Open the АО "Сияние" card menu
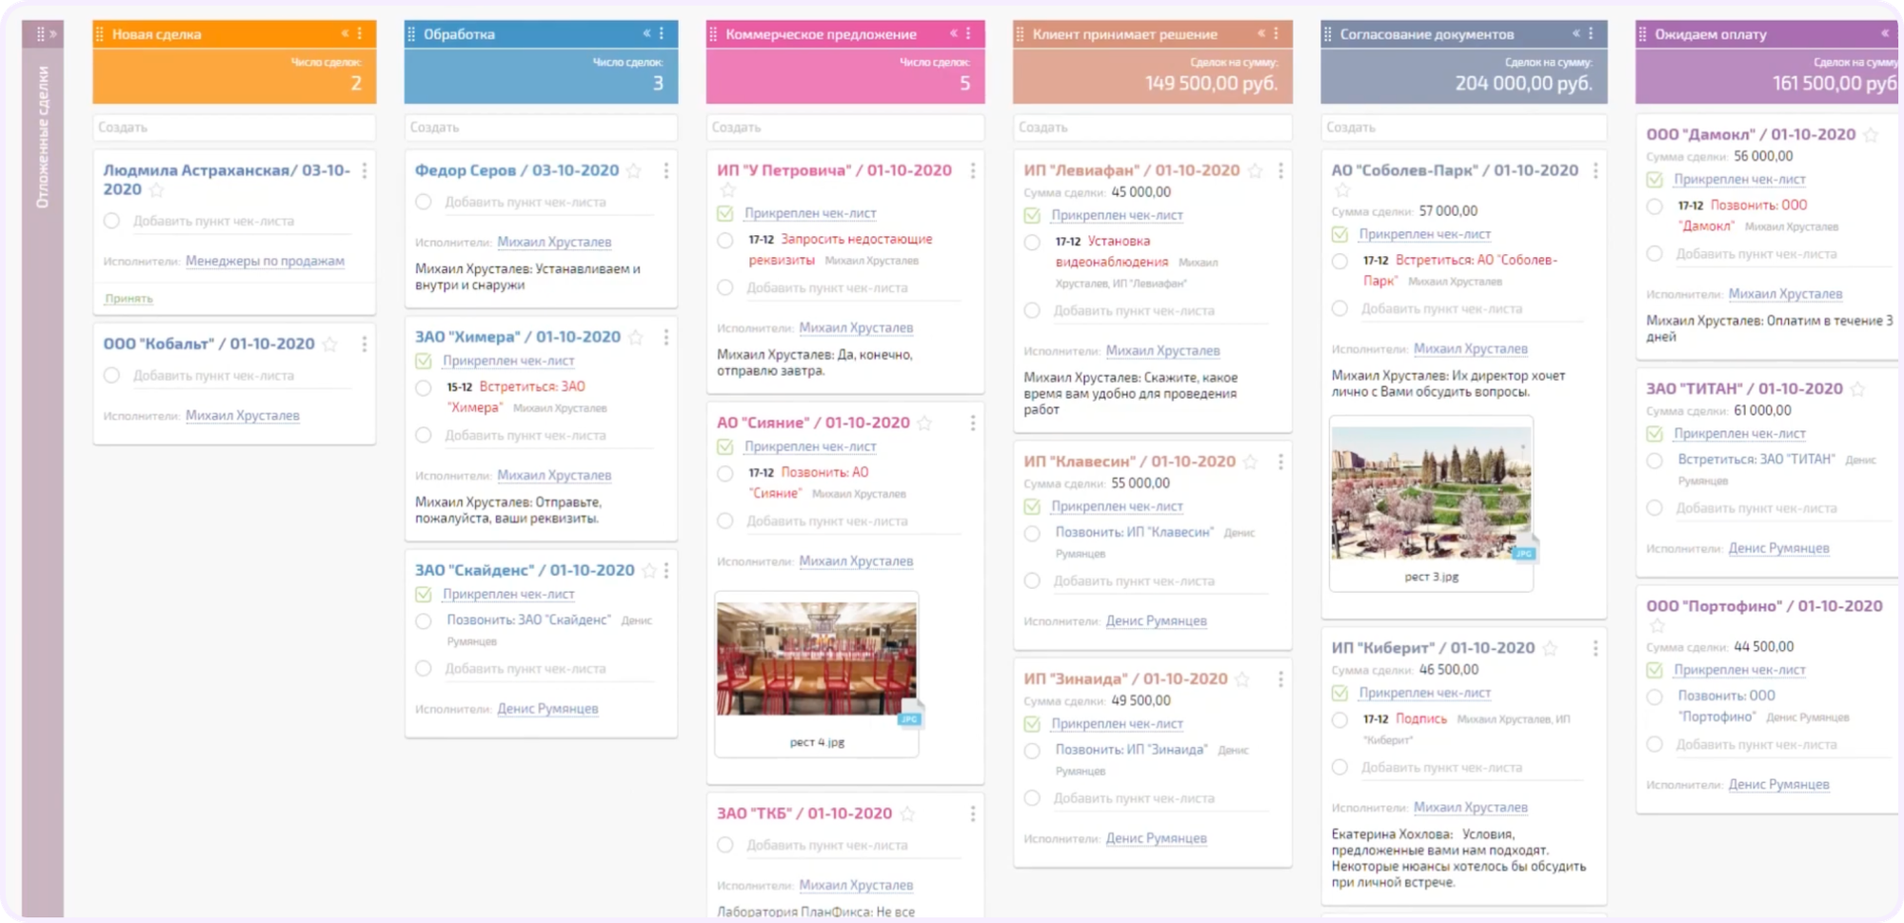Screen dimensions: 1904x923 973,423
